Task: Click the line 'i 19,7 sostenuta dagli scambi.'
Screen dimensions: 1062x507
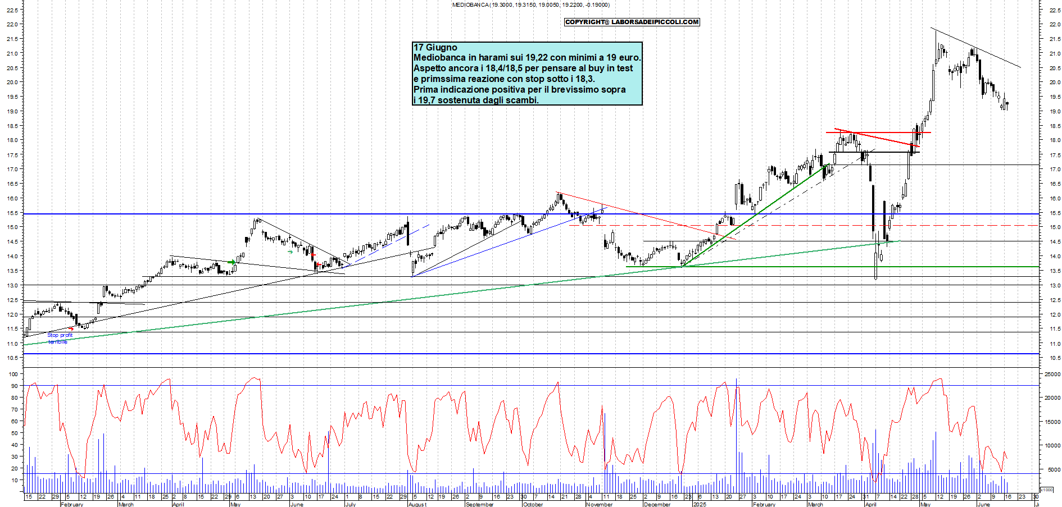Action: pyautogui.click(x=476, y=100)
